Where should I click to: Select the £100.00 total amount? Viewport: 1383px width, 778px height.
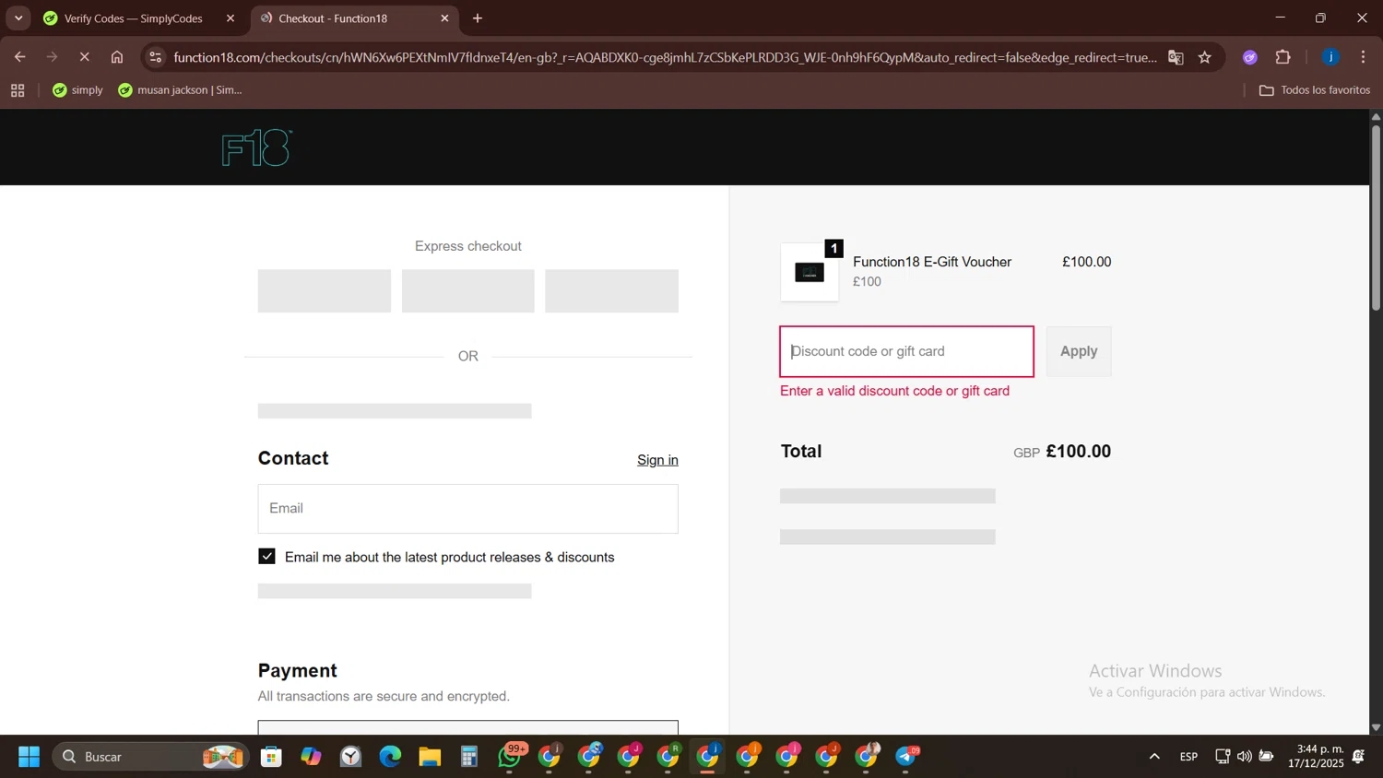[1078, 452]
